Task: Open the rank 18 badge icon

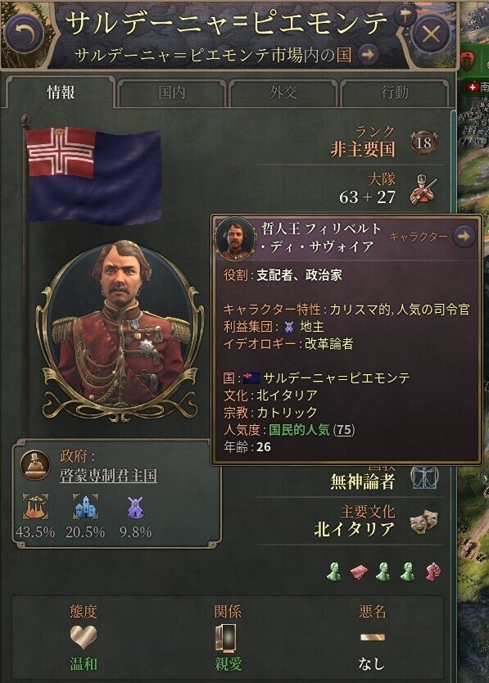Action: 423,142
